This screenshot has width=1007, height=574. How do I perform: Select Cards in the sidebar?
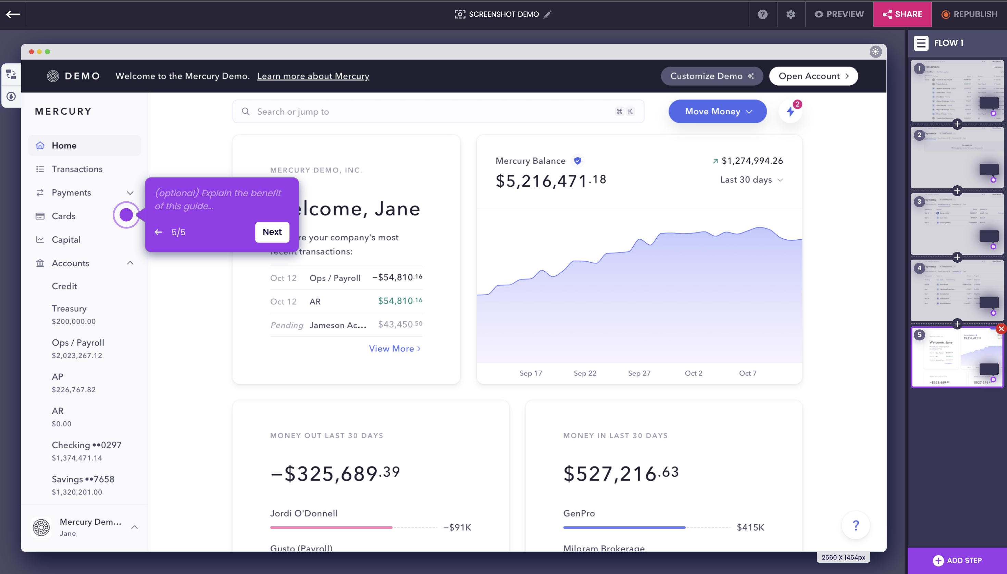[x=63, y=216]
